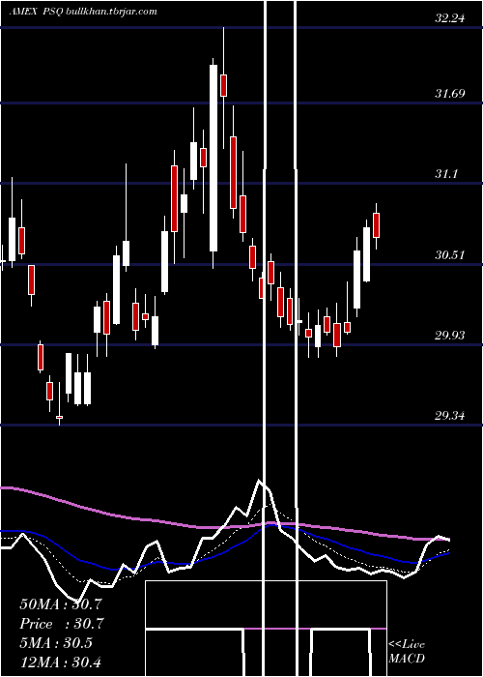This screenshot has width=483, height=677.
Task: Click the Price : 30.7 readout
Action: [x=62, y=624]
